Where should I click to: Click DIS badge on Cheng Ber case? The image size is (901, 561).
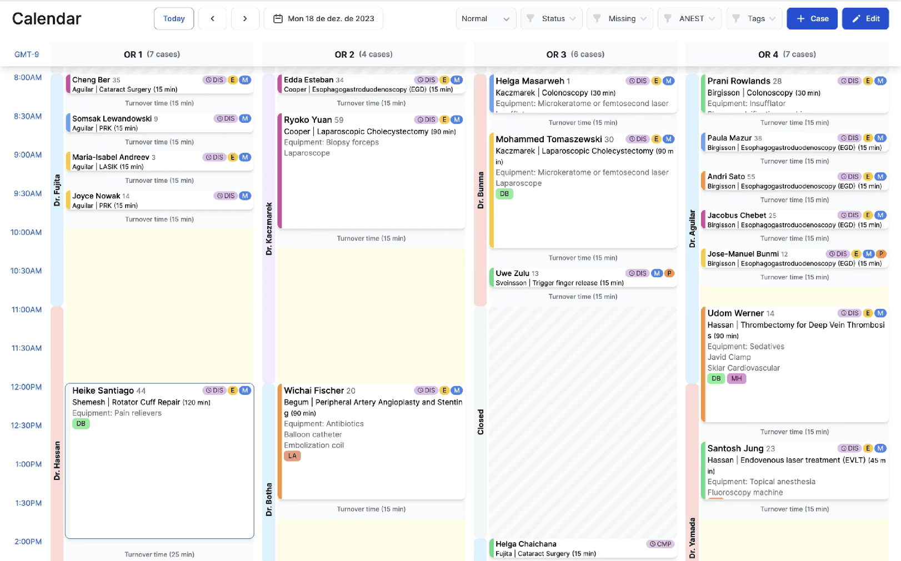(214, 80)
